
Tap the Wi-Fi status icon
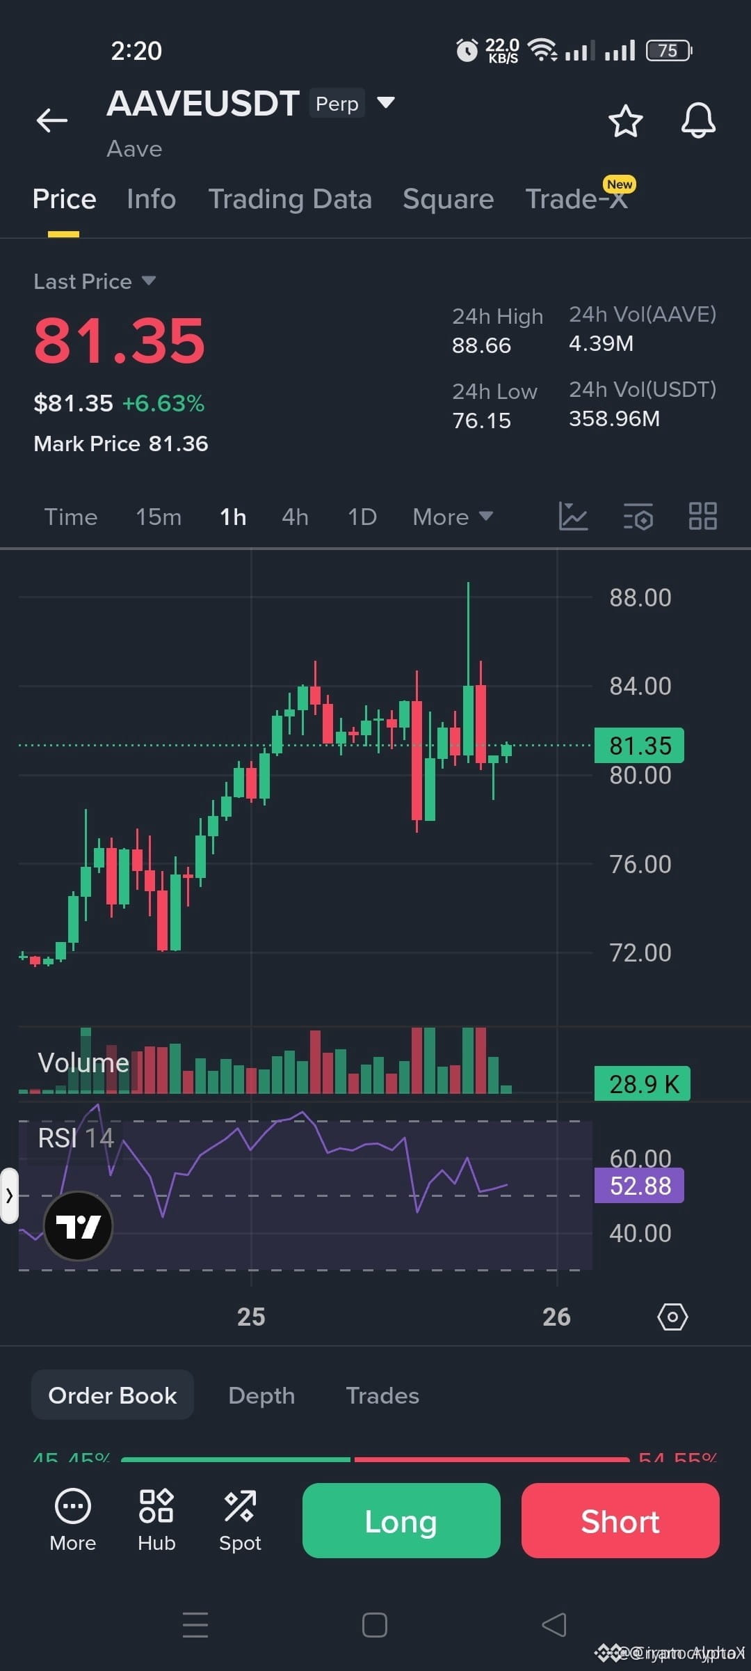pyautogui.click(x=542, y=50)
